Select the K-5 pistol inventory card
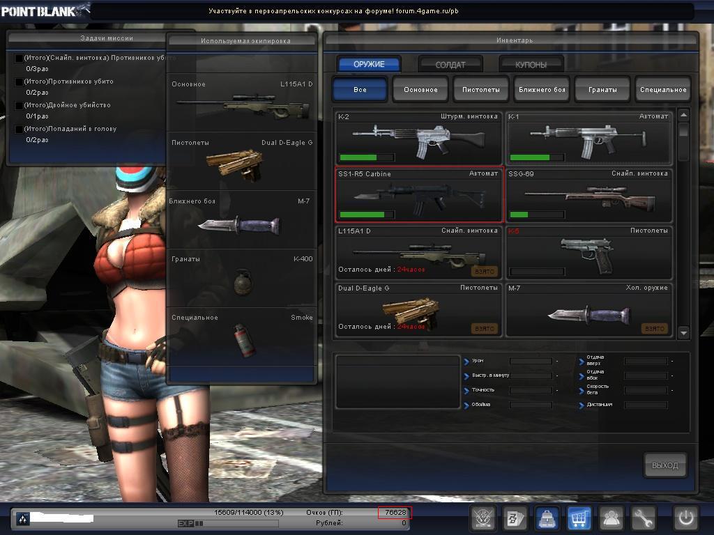714x535 pixels. 588,252
